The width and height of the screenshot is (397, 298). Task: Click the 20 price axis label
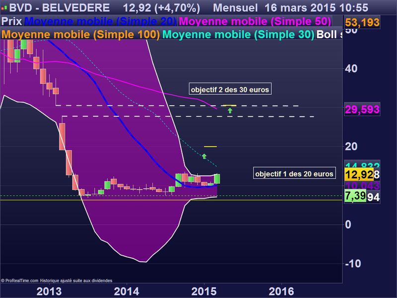pos(351,147)
